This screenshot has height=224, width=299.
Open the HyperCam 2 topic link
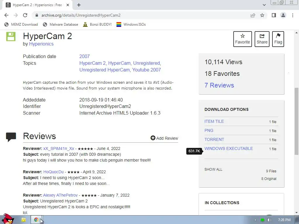93,63
